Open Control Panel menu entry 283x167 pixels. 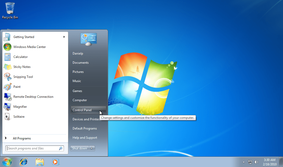(x=88, y=110)
